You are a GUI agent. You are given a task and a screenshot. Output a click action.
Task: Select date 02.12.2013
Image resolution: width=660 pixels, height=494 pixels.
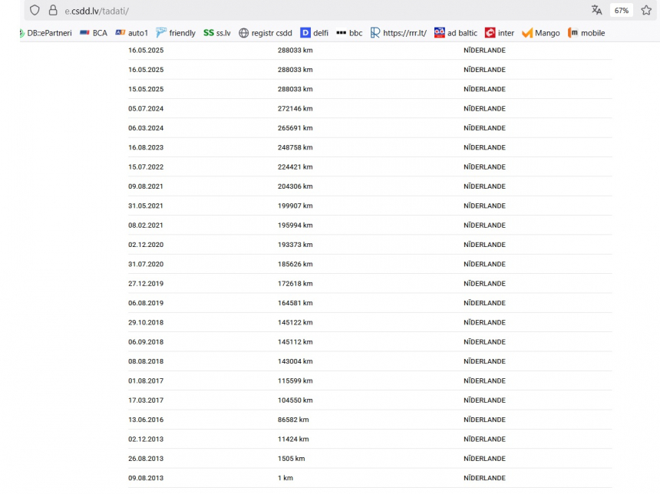point(146,440)
